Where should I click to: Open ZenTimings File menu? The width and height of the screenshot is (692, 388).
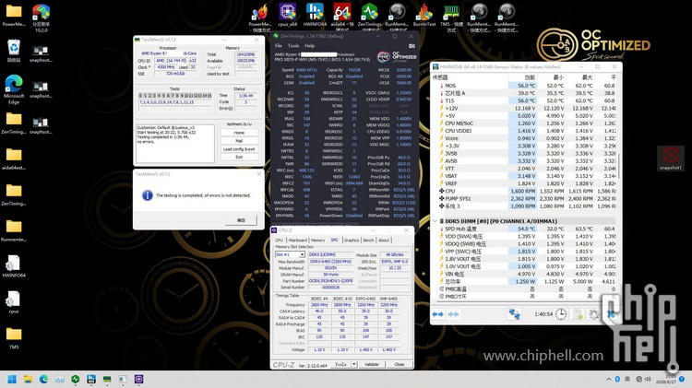(279, 46)
